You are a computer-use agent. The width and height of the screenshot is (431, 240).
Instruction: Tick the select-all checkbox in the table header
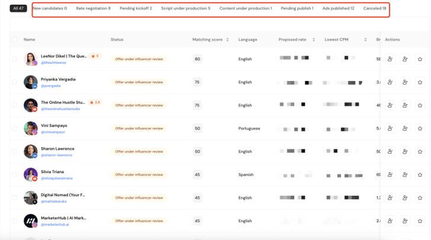tap(15, 40)
